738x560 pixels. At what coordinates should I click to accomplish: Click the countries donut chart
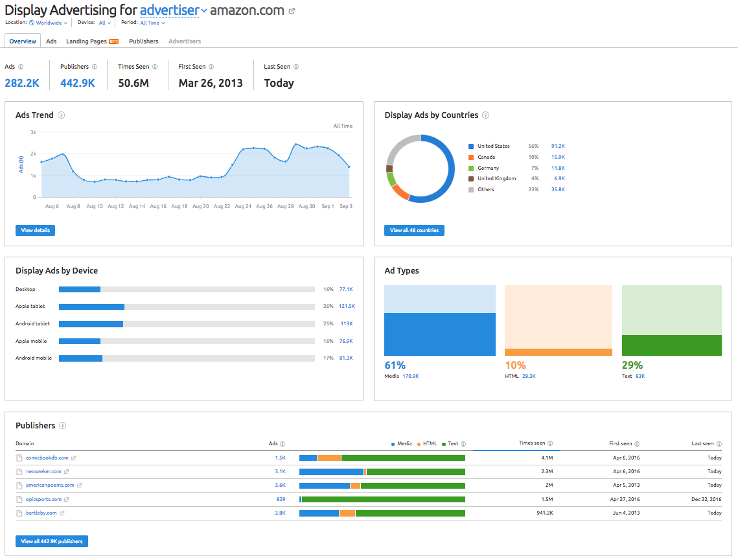(421, 169)
